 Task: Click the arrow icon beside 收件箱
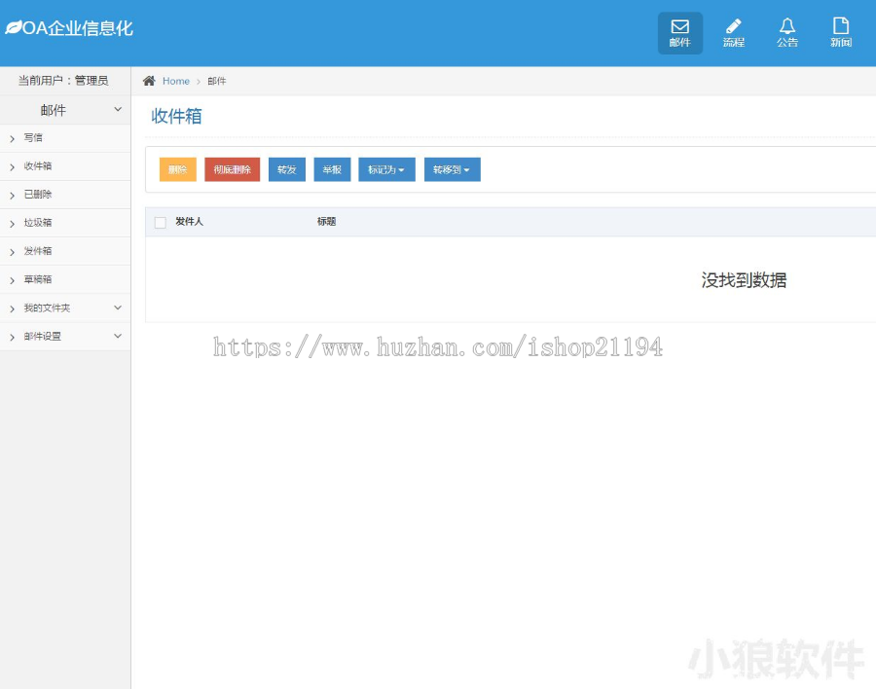(x=13, y=167)
